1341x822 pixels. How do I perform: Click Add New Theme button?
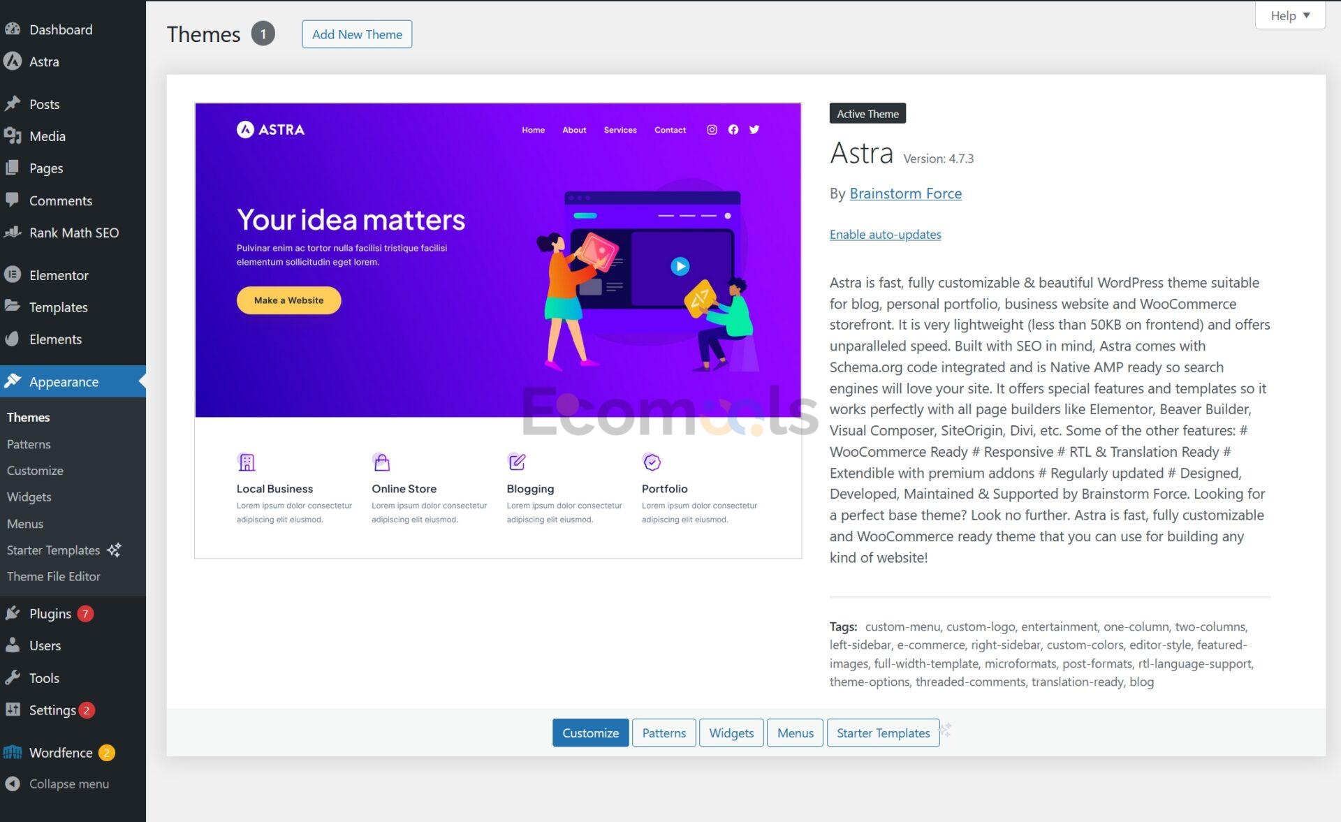click(356, 34)
